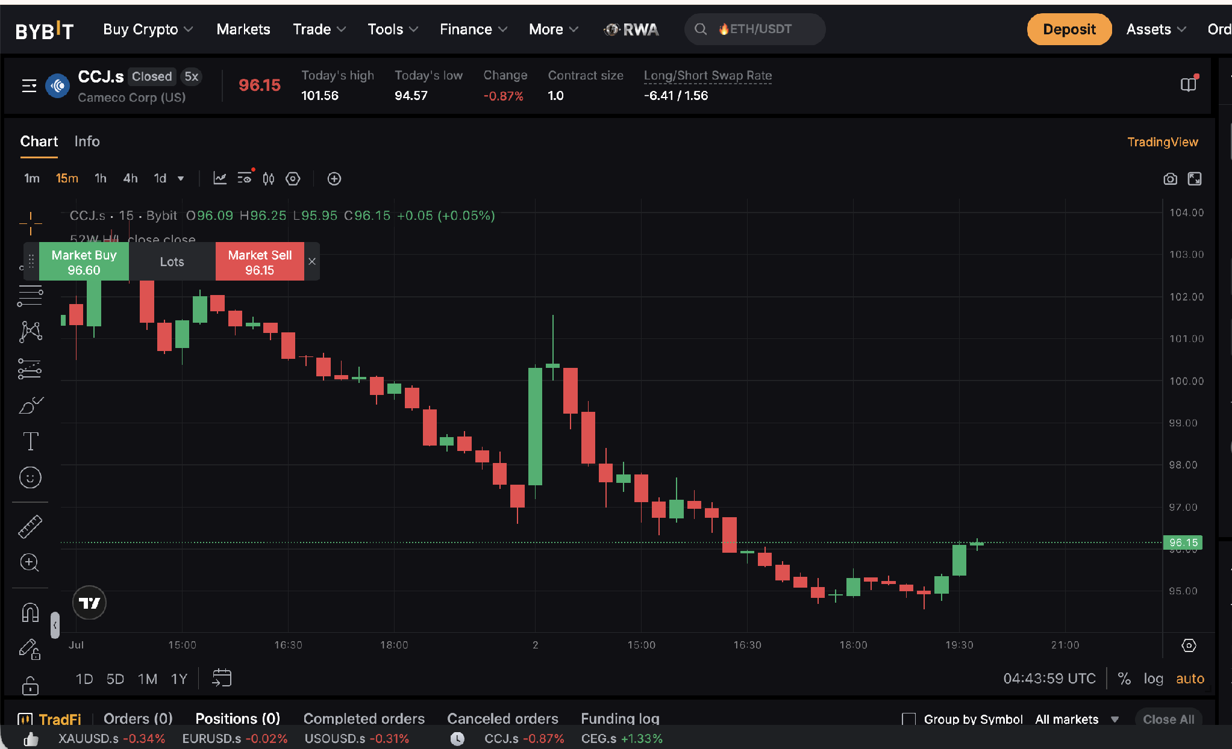Screen dimensions: 1232x749
Task: Open the go-to-date calendar icon
Action: [x=222, y=678]
